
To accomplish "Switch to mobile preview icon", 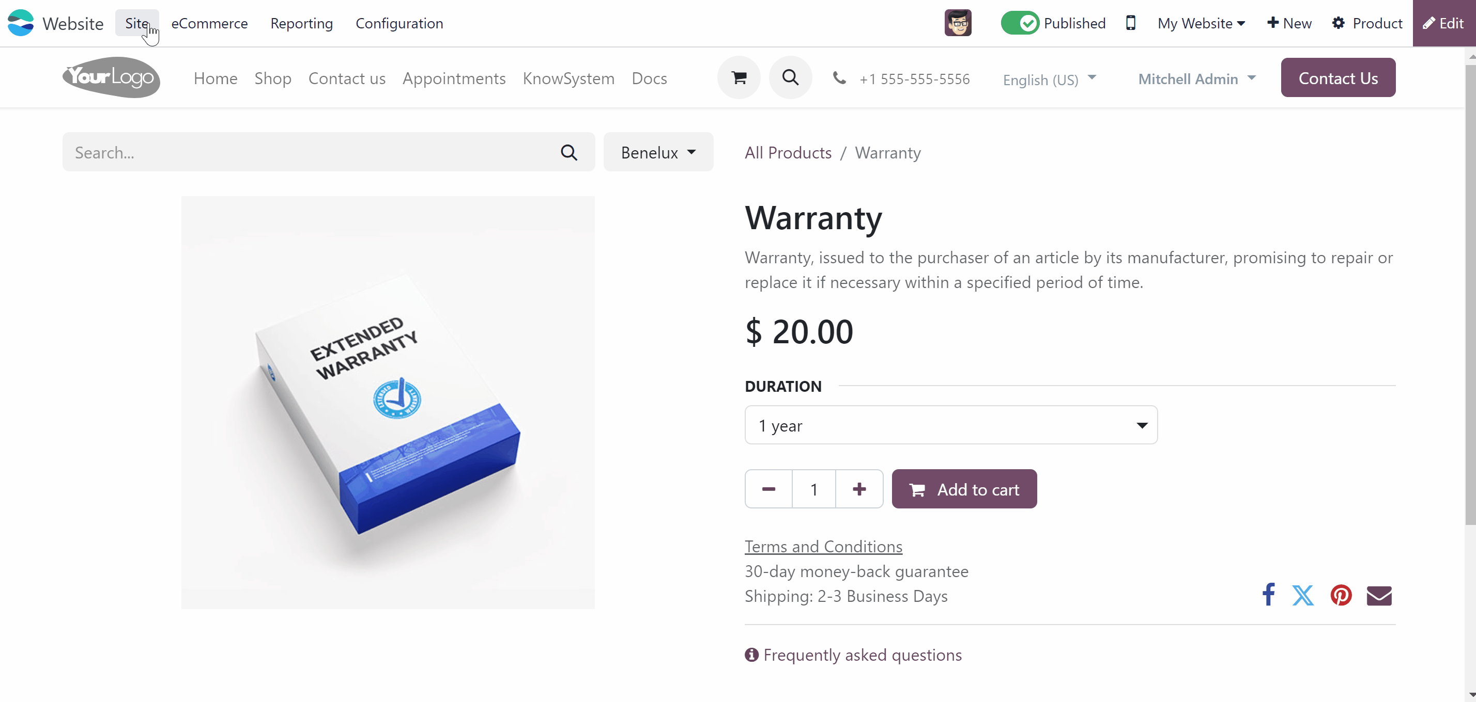I will [1130, 23].
